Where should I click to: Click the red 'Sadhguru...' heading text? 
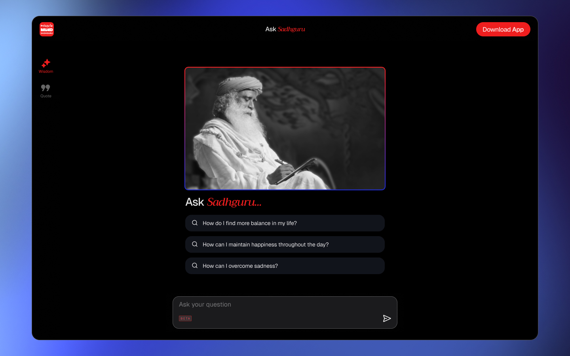(234, 202)
